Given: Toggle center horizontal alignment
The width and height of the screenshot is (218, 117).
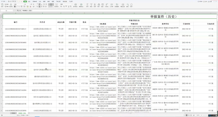Looking at the screenshot, I should click(40, 6).
